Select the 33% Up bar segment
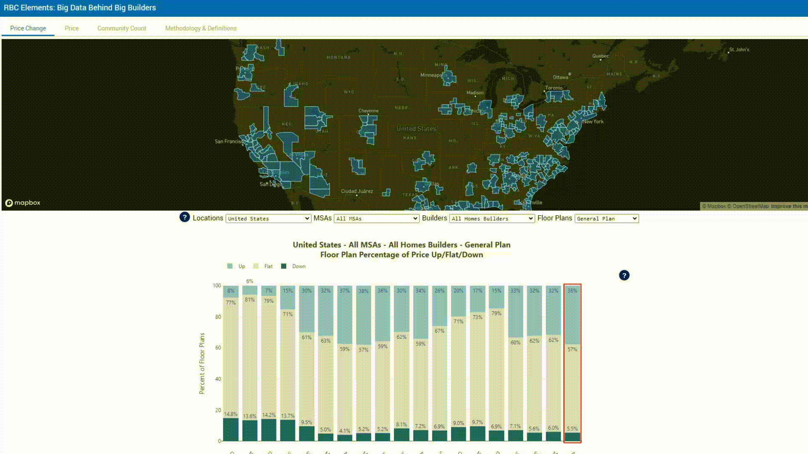This screenshot has width=808, height=454. point(516,311)
